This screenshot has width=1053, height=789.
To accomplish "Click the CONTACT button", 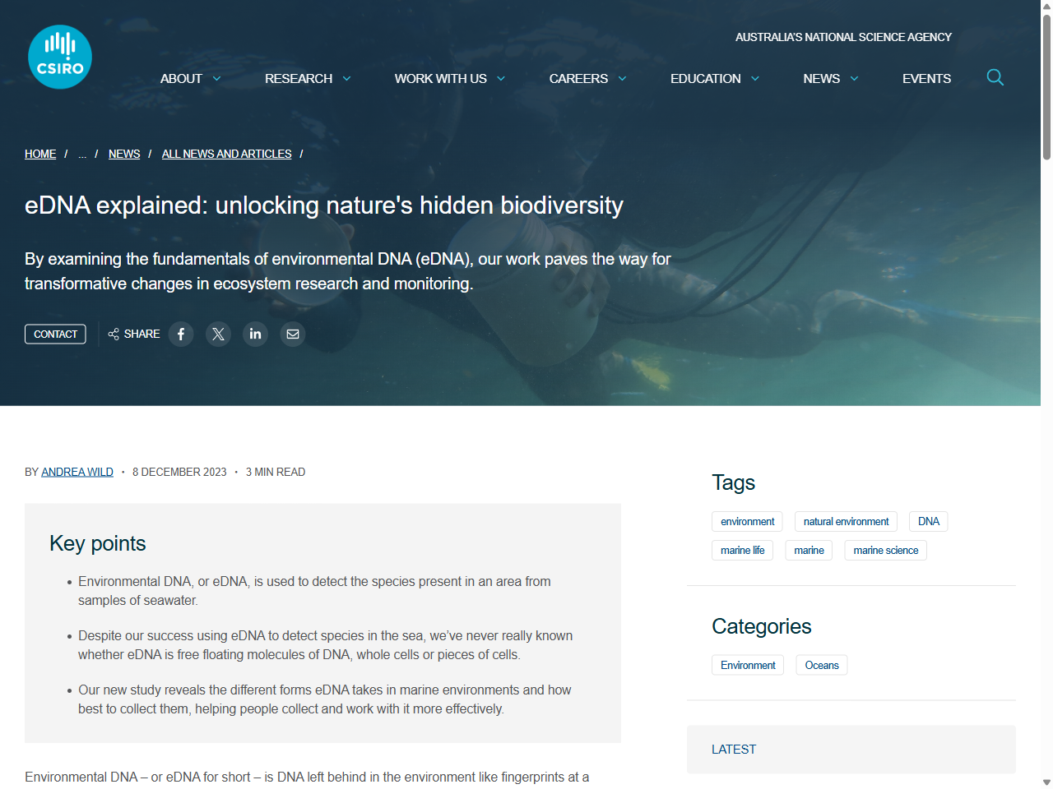I will click(55, 334).
